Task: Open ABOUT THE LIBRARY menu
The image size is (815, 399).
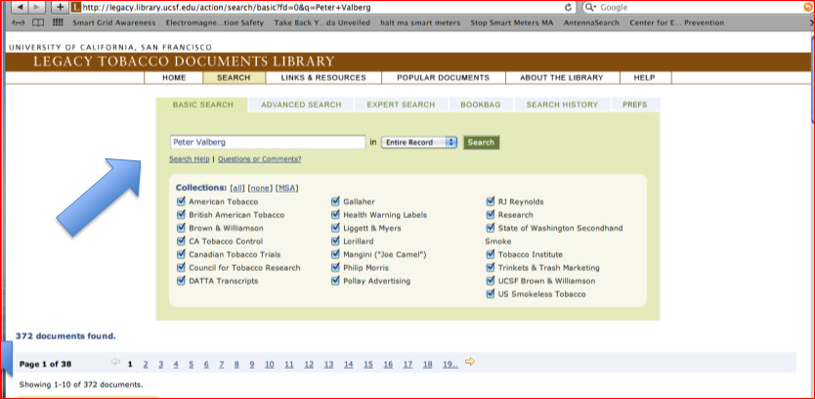Action: (x=562, y=77)
